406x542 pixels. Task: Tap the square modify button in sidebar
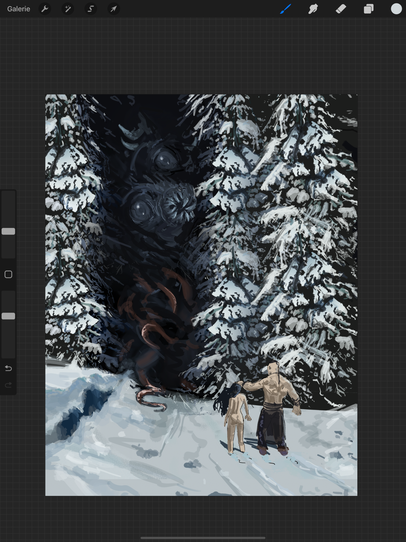[8, 274]
